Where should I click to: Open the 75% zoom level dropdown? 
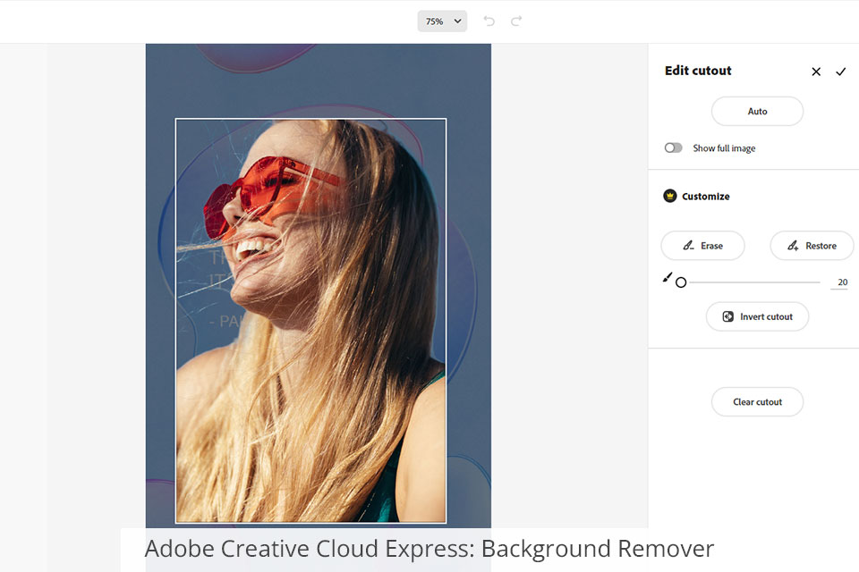coord(442,21)
